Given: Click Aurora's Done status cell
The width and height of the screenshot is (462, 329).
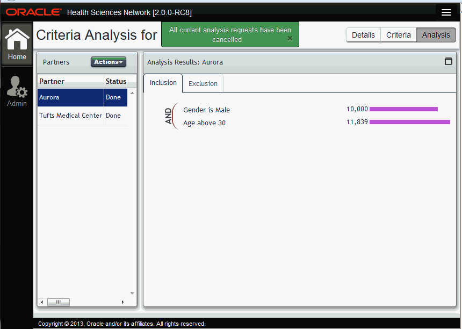Looking at the screenshot, I should coord(115,97).
